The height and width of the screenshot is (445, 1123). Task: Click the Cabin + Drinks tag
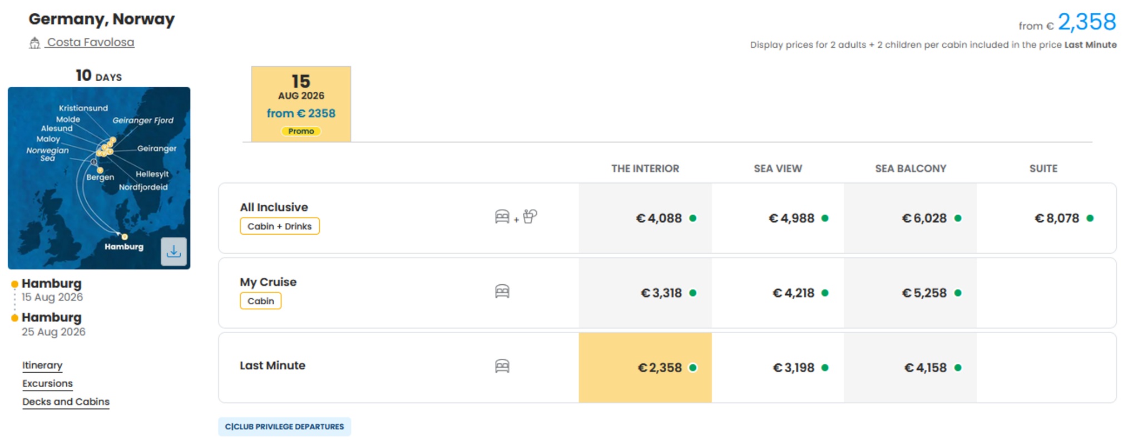coord(279,226)
